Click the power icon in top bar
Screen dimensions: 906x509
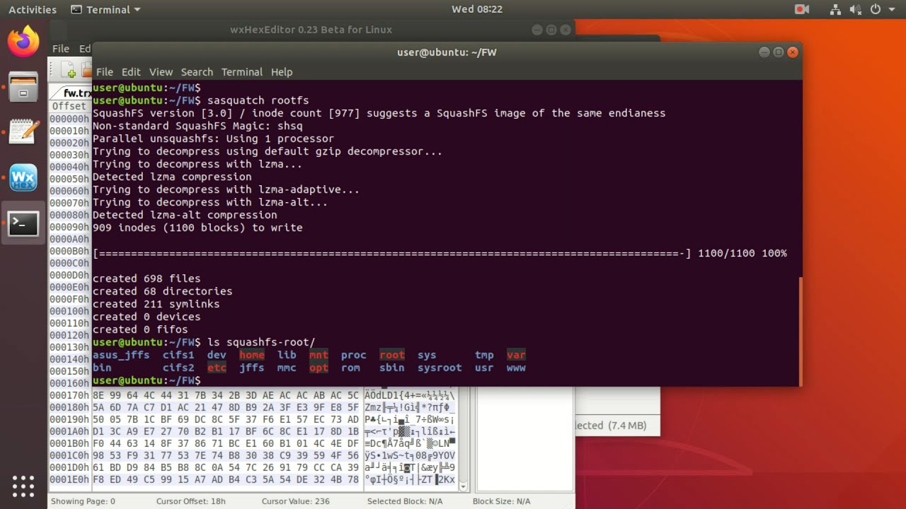pyautogui.click(x=876, y=9)
